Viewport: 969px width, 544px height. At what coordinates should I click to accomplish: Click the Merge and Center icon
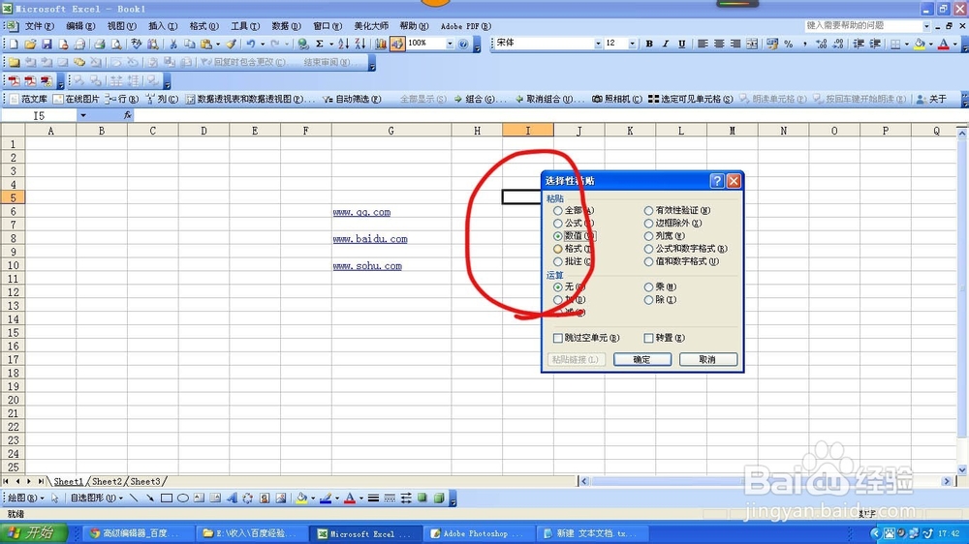[x=752, y=44]
